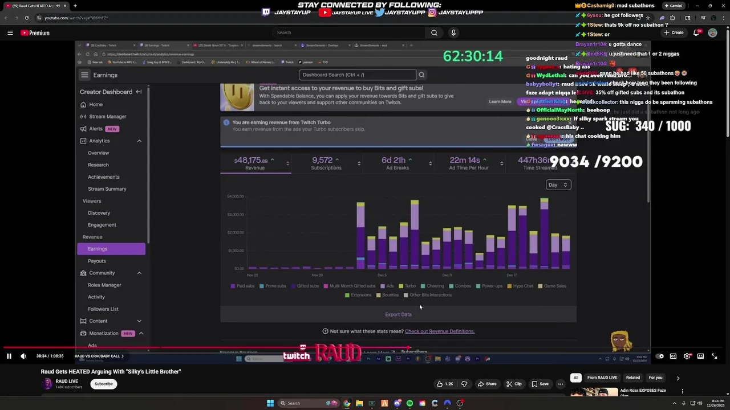Open the RAUD LIVE channel name link

(67, 381)
